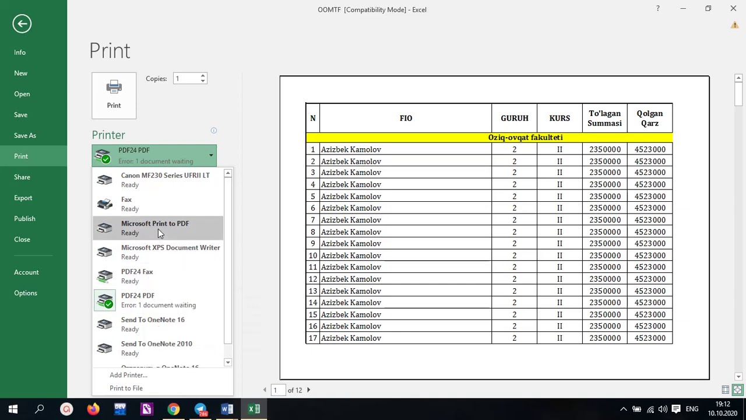Toggle Show Margins in preview
The image size is (746, 420).
point(725,390)
